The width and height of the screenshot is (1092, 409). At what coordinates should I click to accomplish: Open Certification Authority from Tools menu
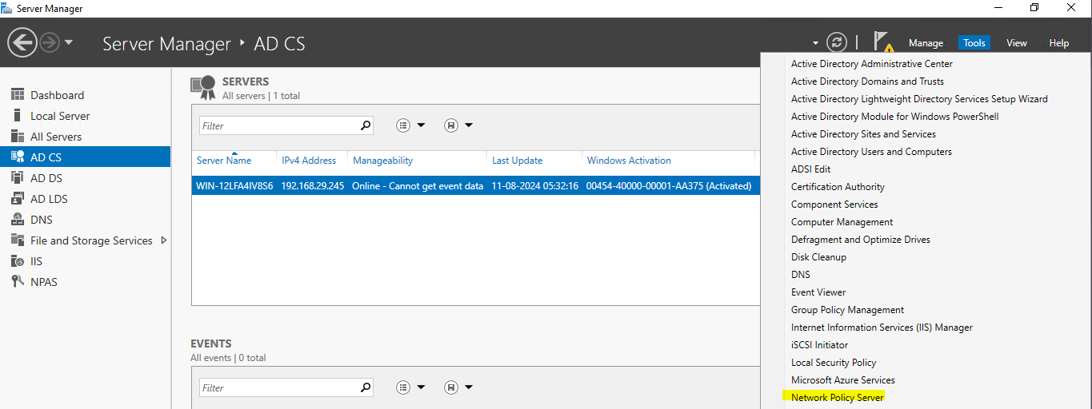[x=838, y=186]
